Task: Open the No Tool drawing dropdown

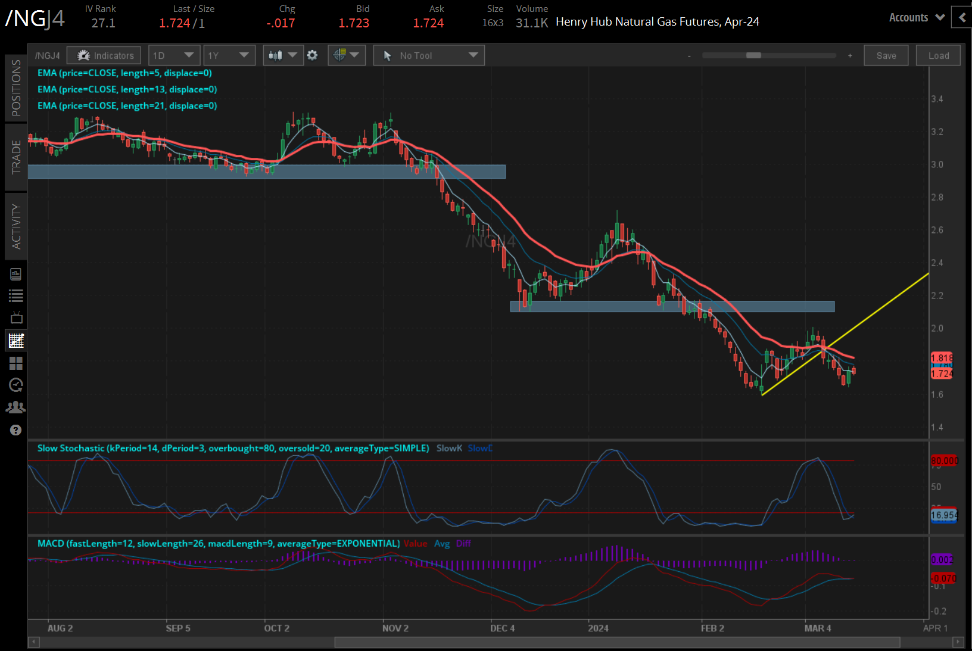Action: point(428,55)
